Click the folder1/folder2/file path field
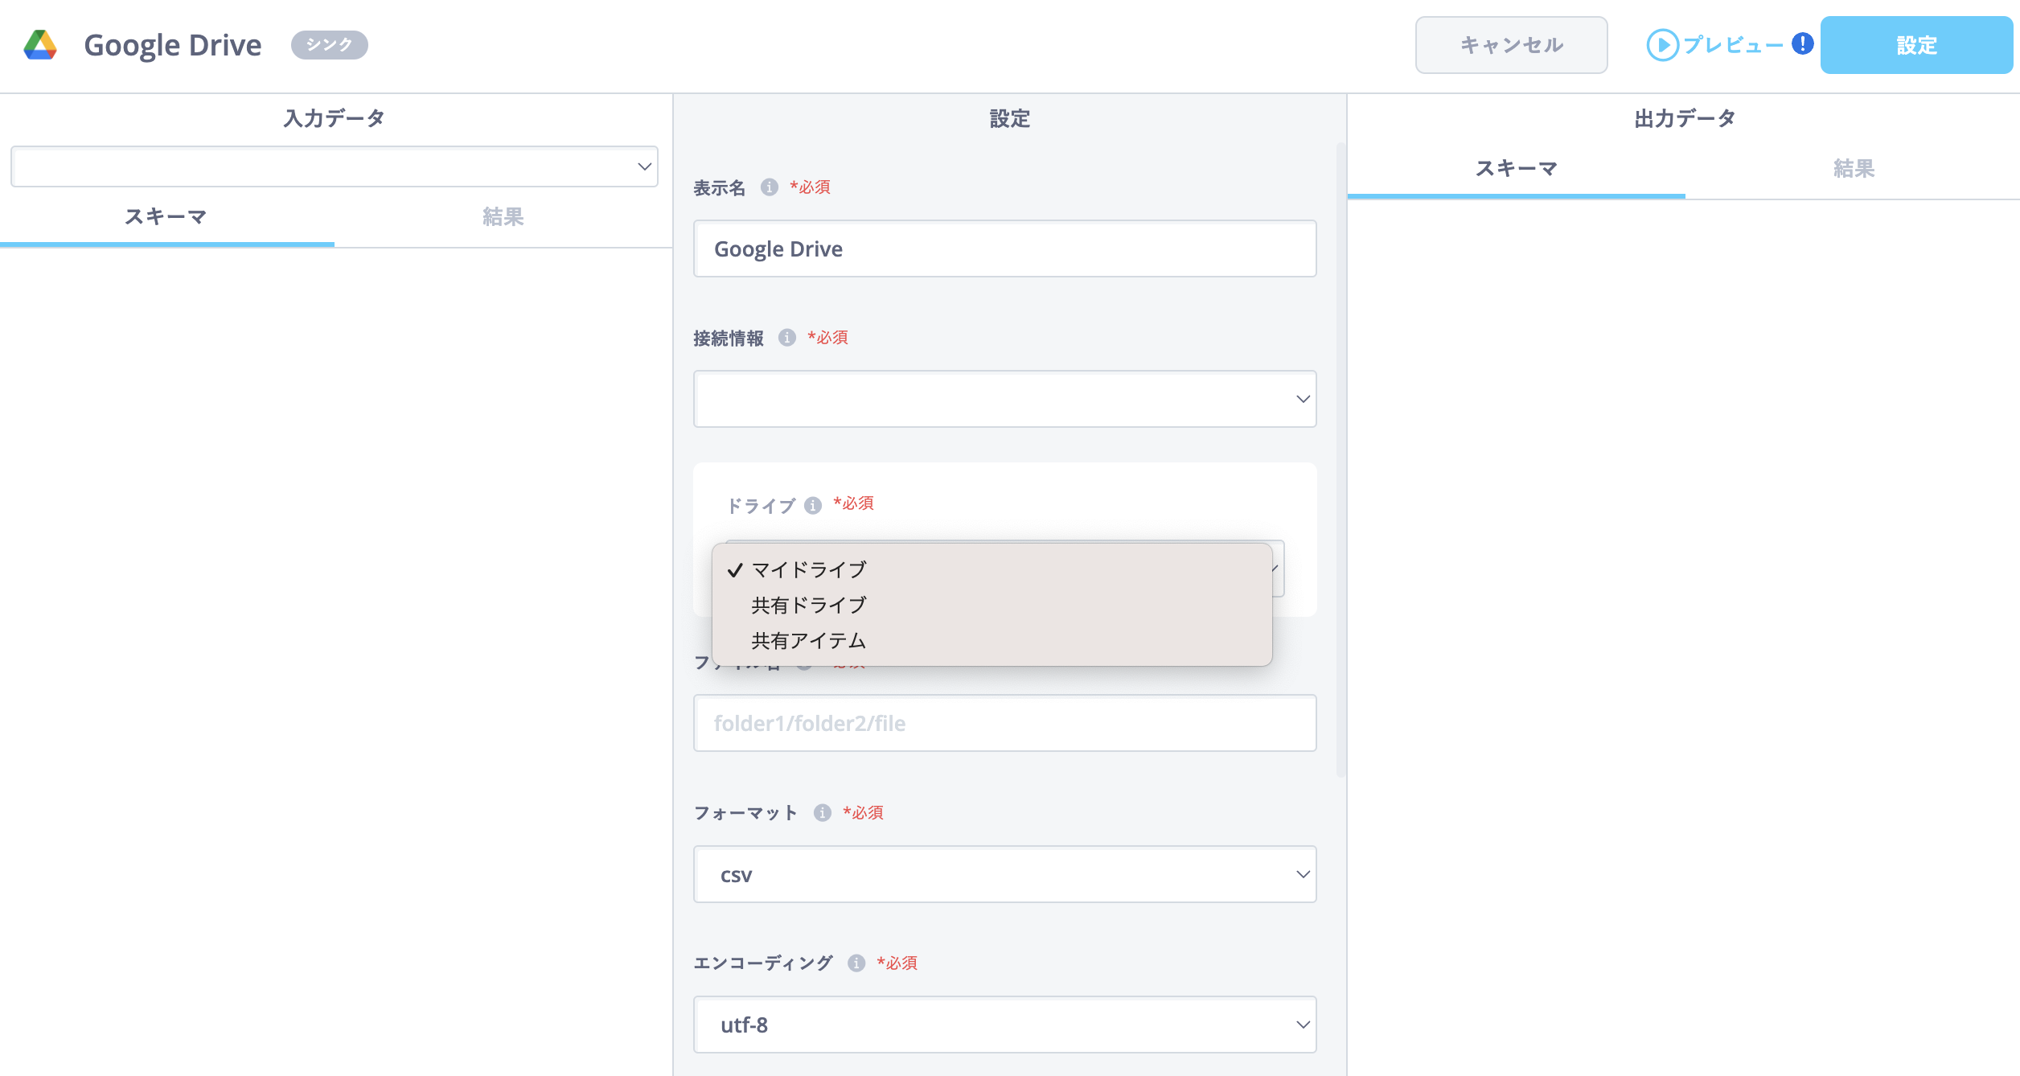The width and height of the screenshot is (2020, 1076). click(x=1004, y=723)
